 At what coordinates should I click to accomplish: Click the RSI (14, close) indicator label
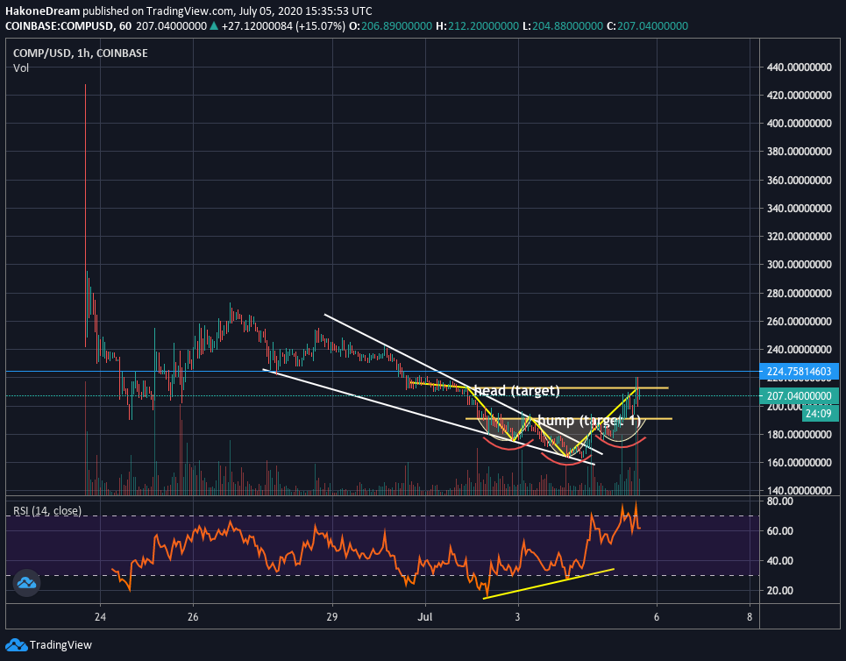coord(47,510)
